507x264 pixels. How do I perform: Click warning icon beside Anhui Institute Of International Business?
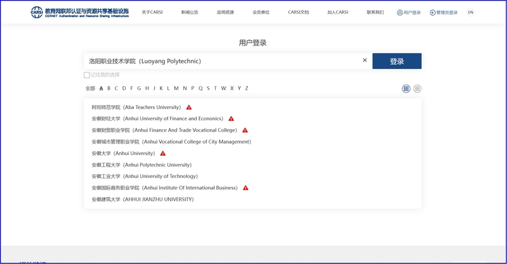click(x=246, y=188)
